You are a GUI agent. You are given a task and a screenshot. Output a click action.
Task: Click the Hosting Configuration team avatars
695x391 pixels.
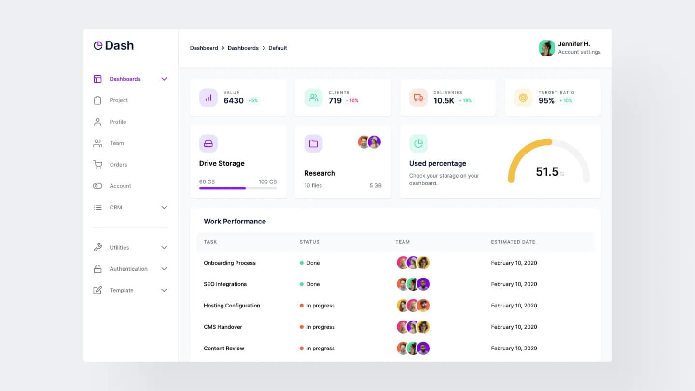point(413,306)
